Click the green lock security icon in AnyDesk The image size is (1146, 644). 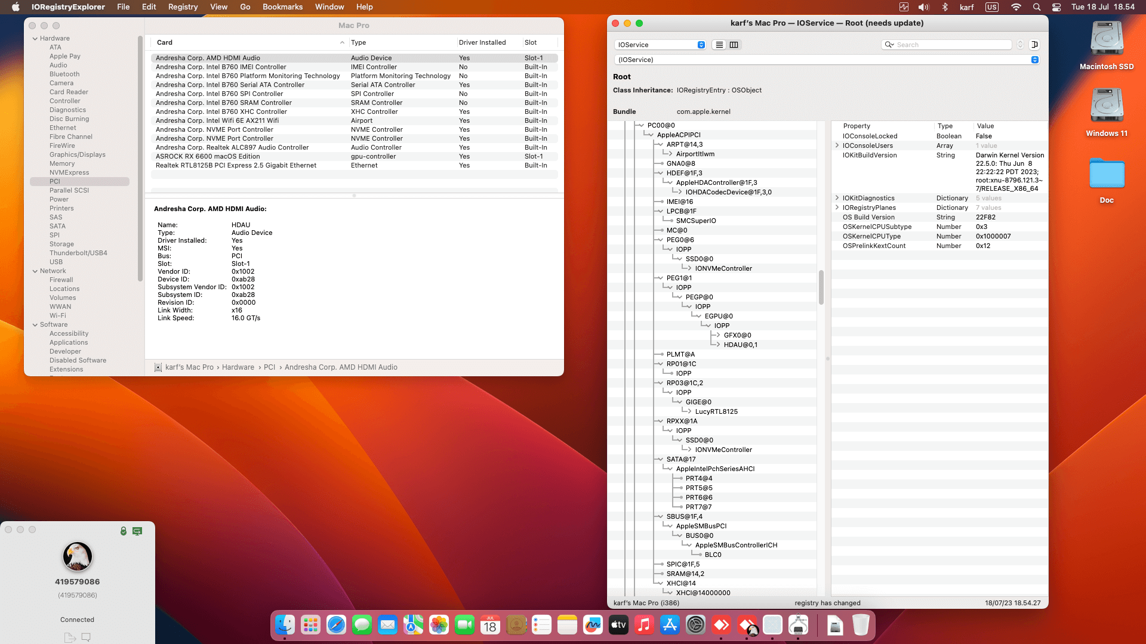pyautogui.click(x=124, y=531)
